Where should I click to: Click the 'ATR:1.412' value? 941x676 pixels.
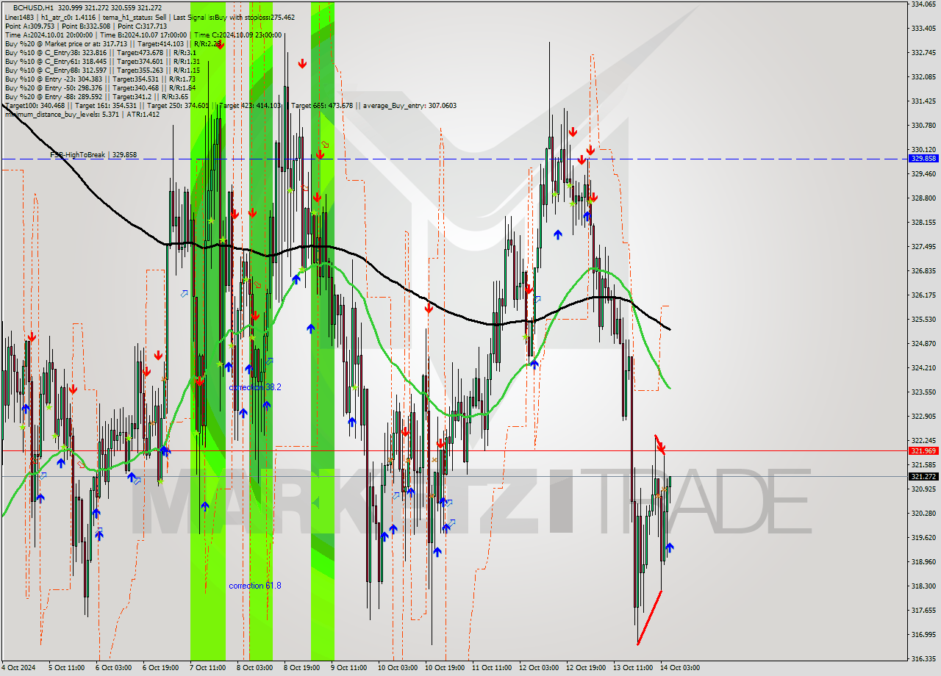pos(143,115)
